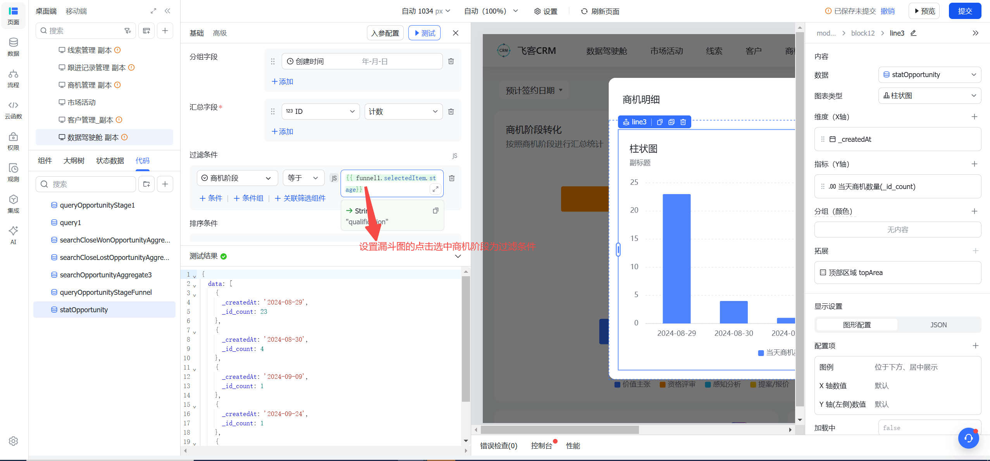Viewport: 990px width, 461px height.
Task: Click the 入参配置 button
Action: (385, 33)
